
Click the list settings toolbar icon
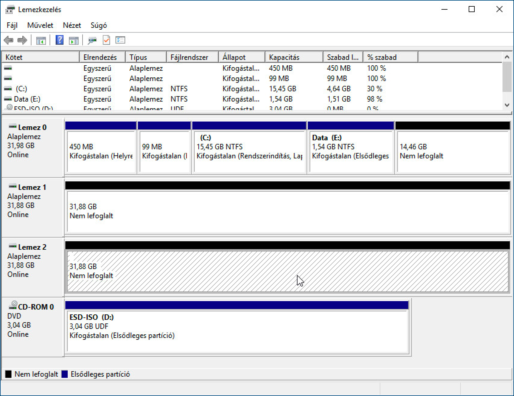[120, 40]
